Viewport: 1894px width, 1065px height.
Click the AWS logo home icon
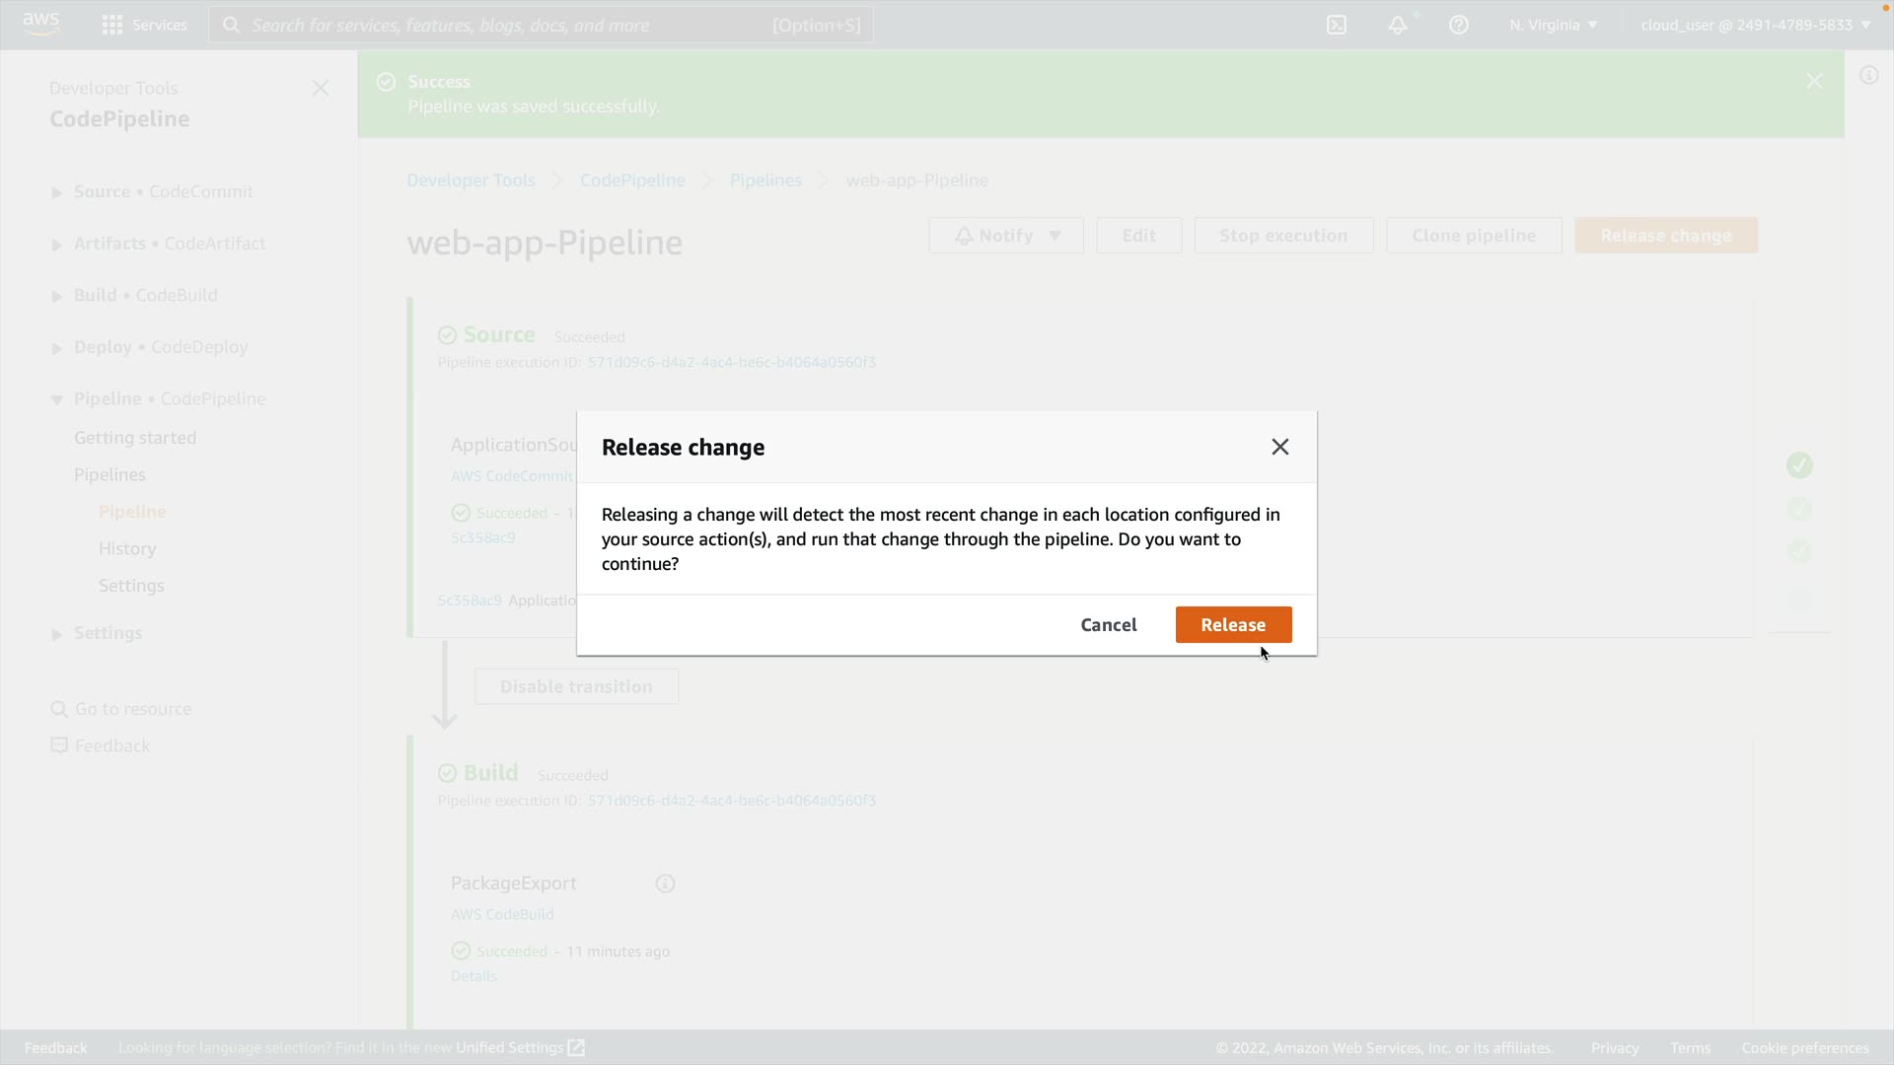[40, 23]
